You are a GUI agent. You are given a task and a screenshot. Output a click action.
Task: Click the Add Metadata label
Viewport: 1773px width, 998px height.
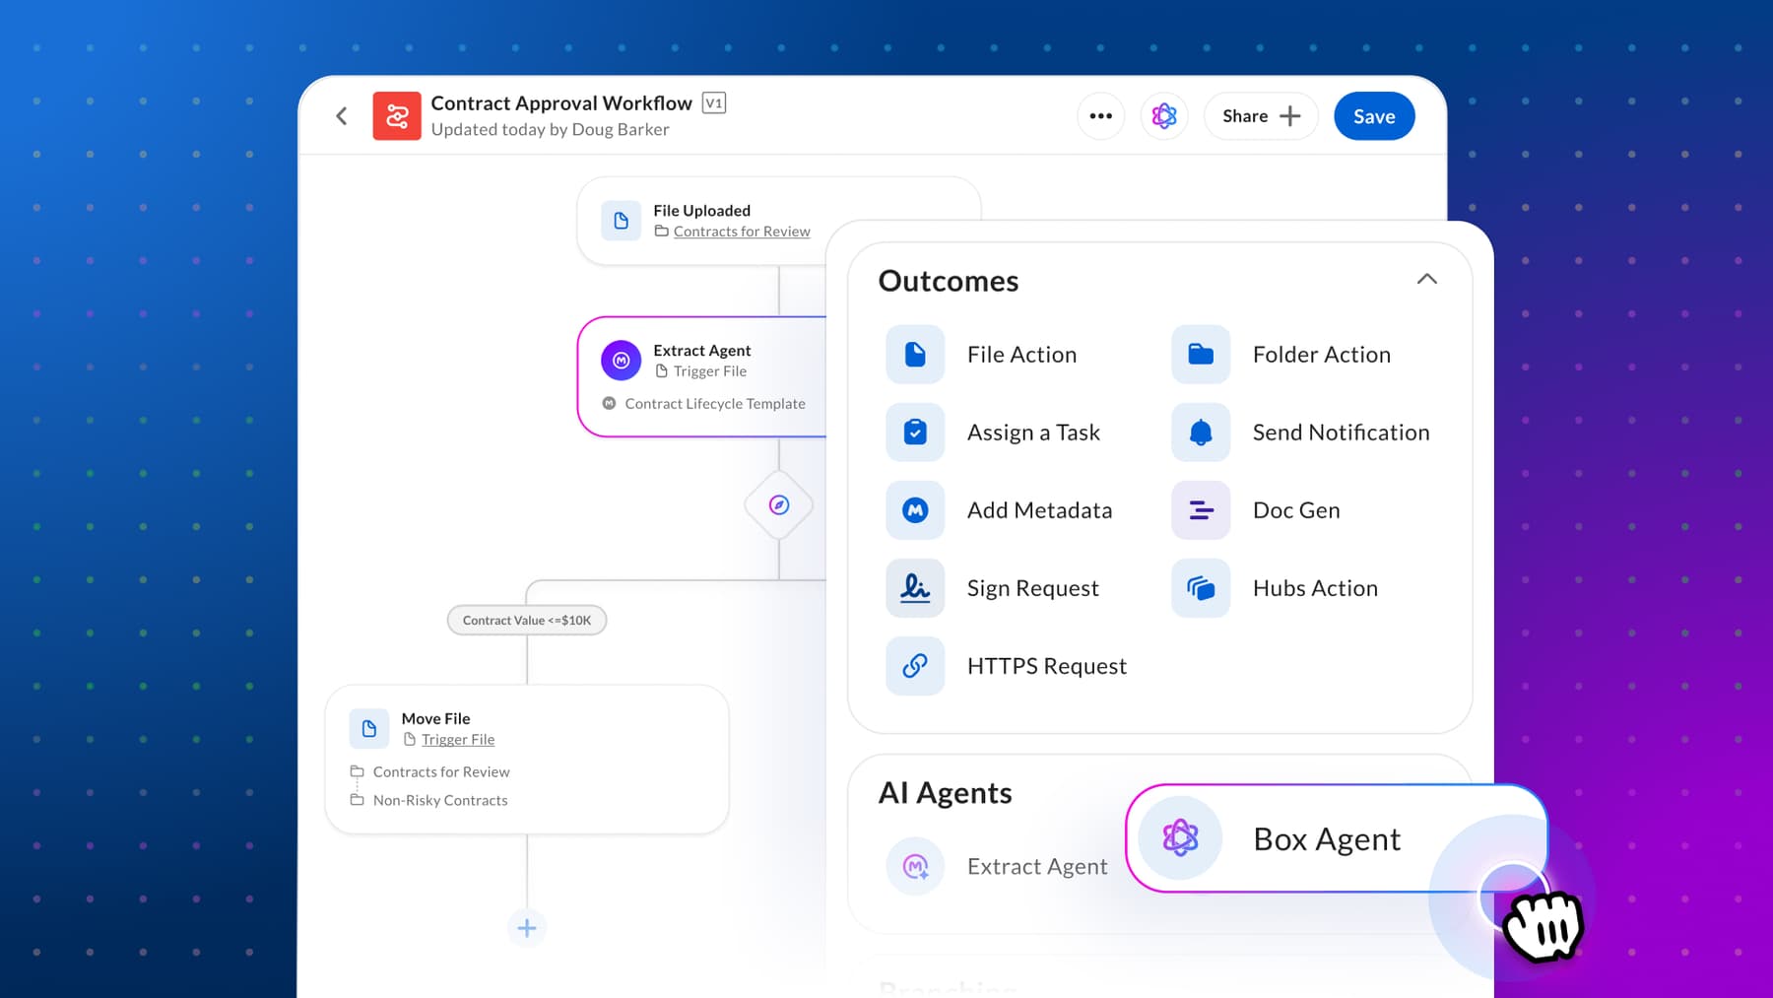[x=1039, y=510]
